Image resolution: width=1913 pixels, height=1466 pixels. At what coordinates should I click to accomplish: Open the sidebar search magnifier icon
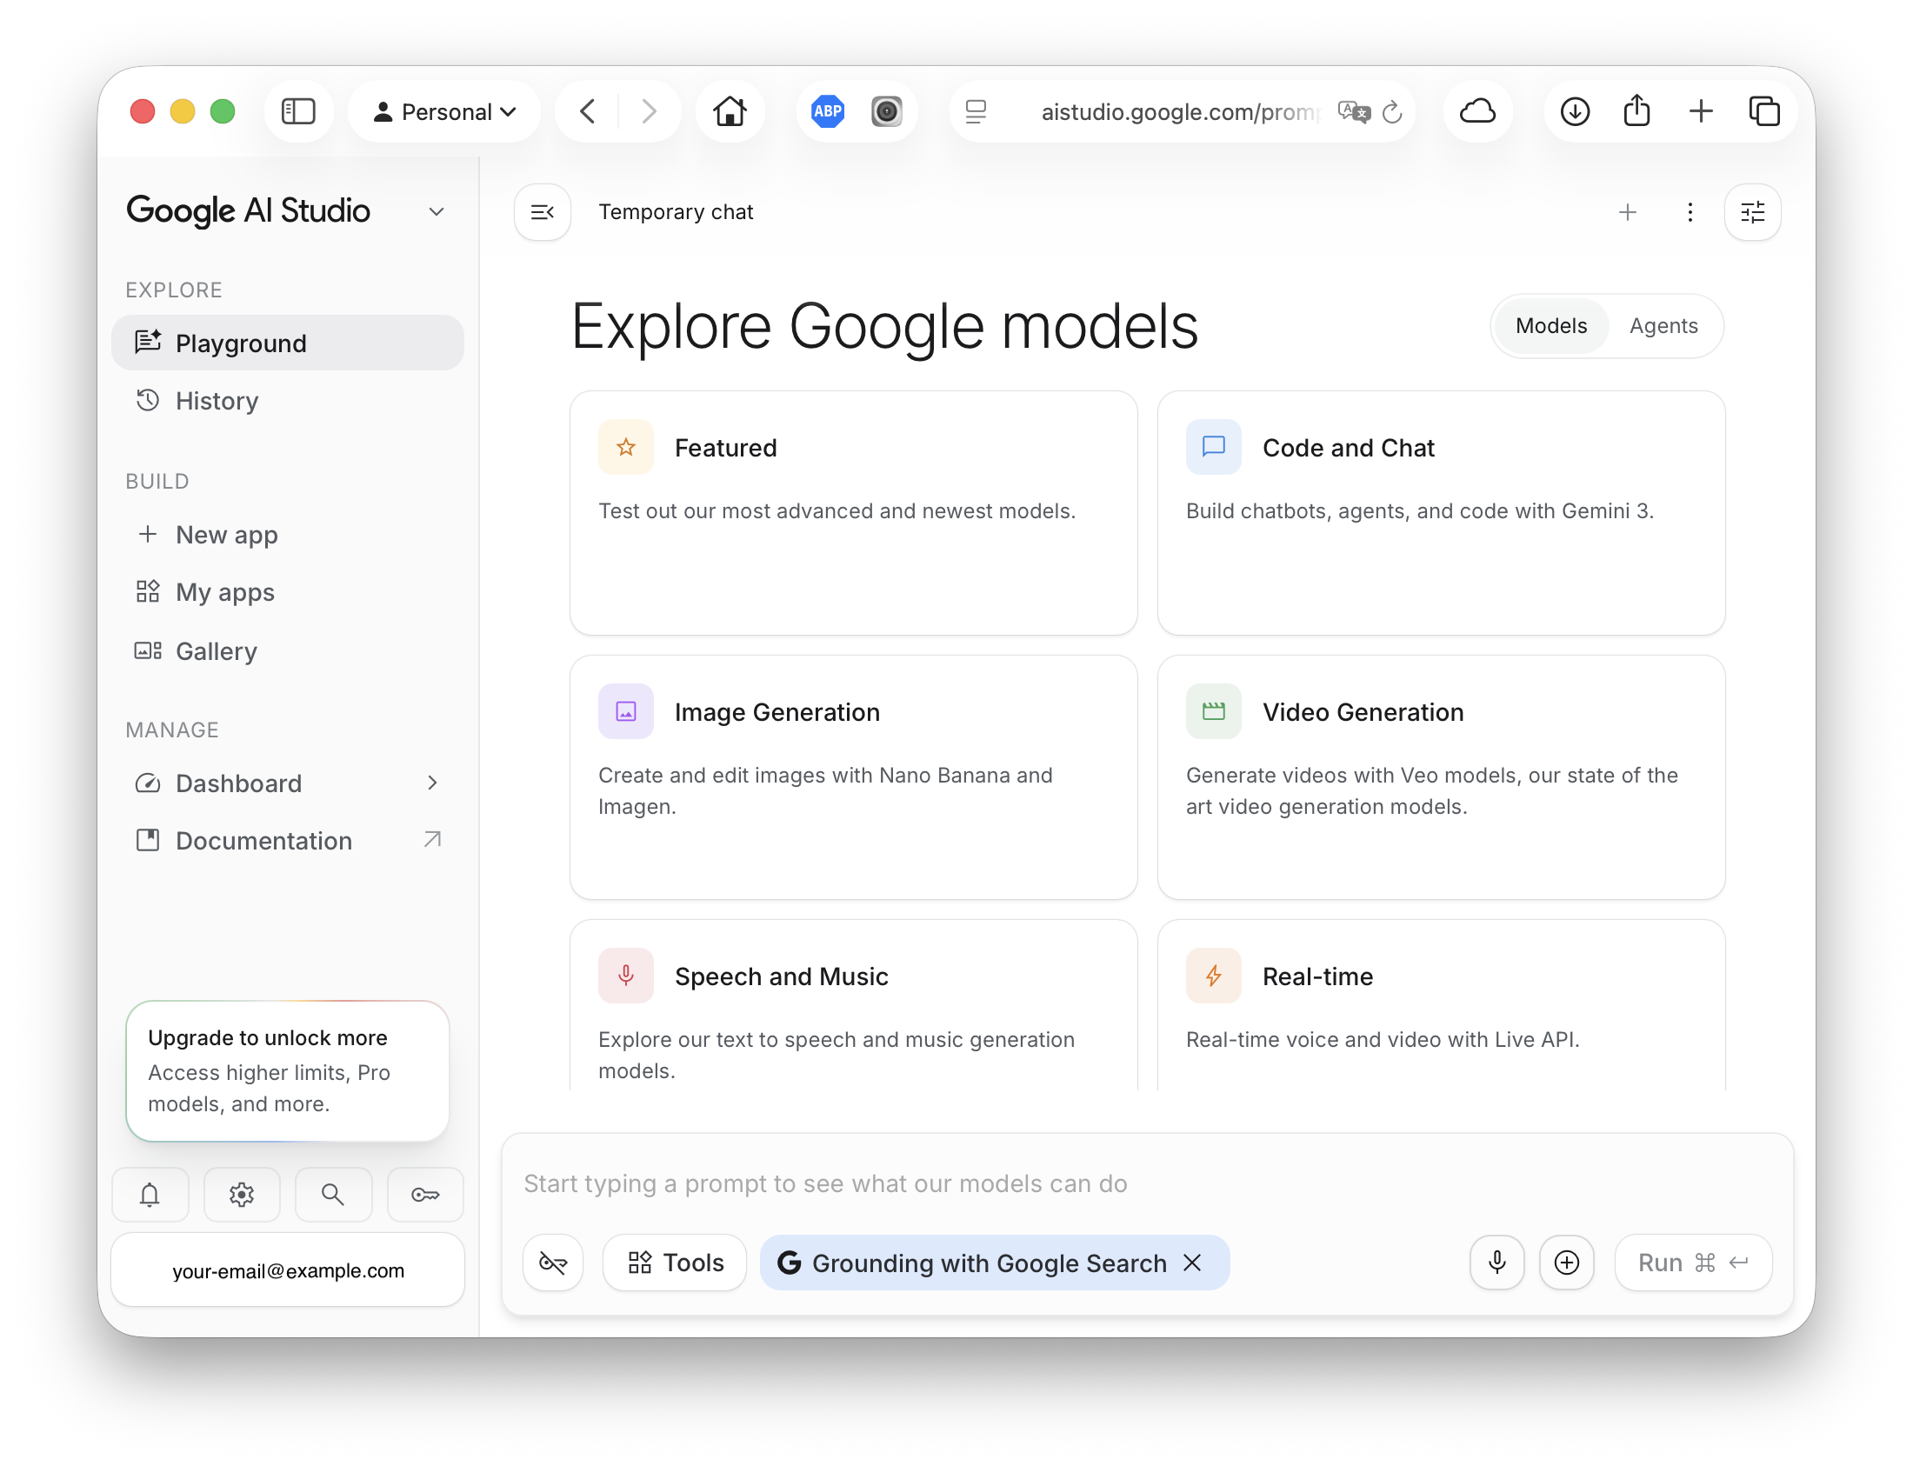click(333, 1194)
